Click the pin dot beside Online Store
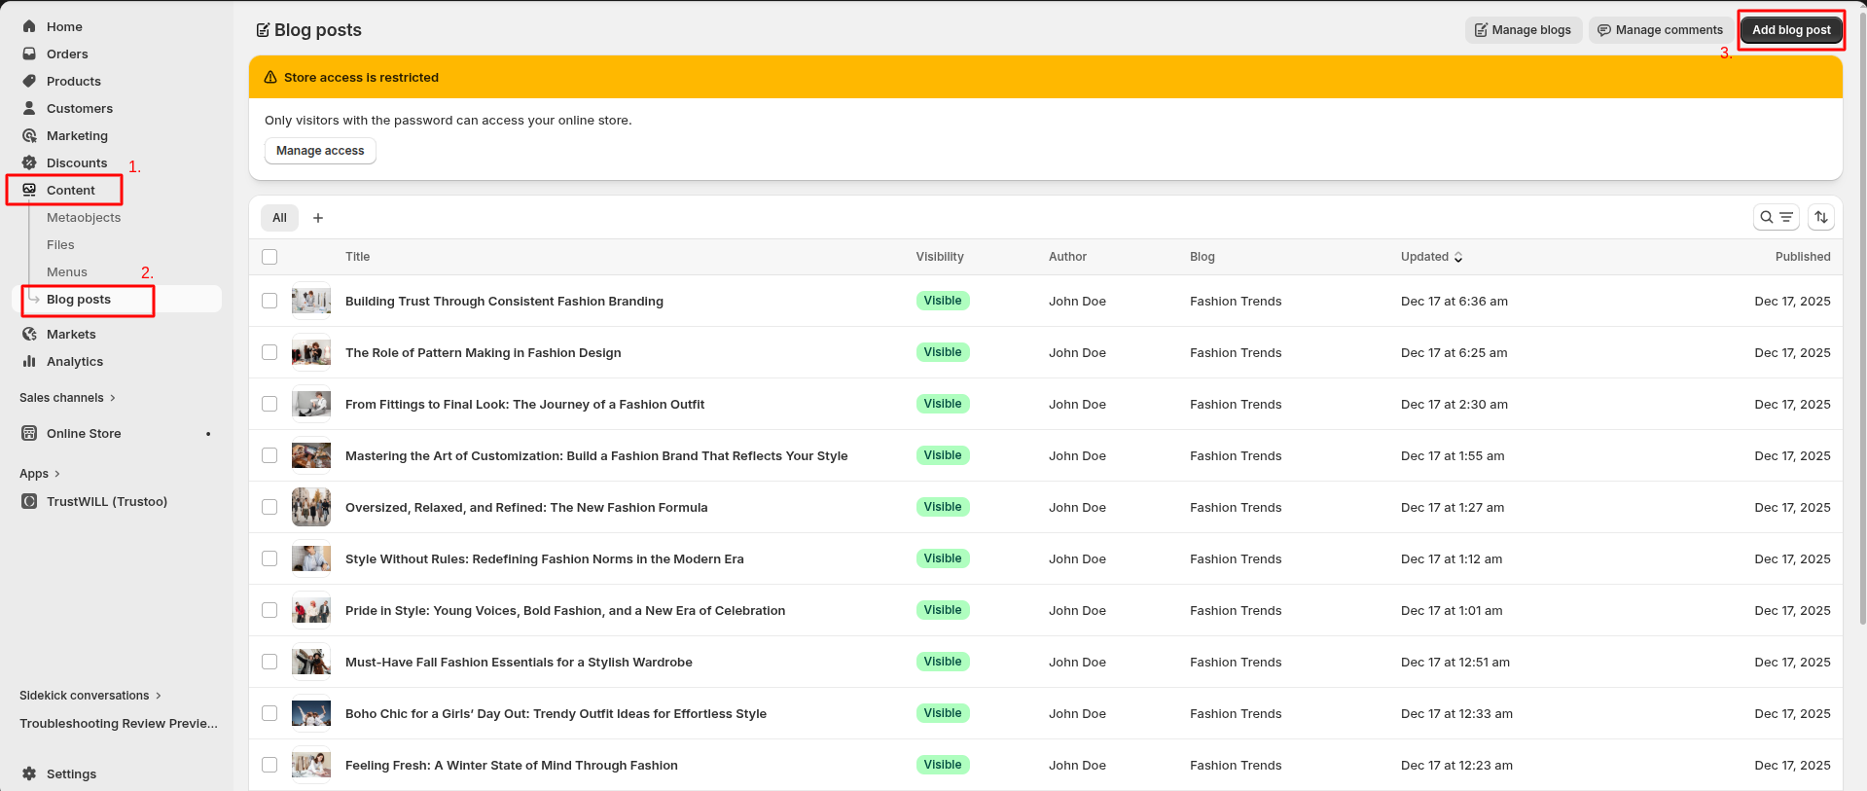Image resolution: width=1867 pixels, height=791 pixels. [x=208, y=434]
